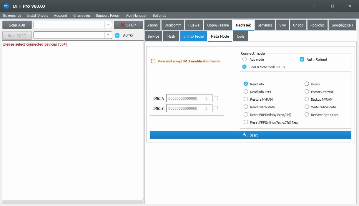Open the Infinix/Tecno sub-tab
The image size is (359, 206).
[194, 36]
